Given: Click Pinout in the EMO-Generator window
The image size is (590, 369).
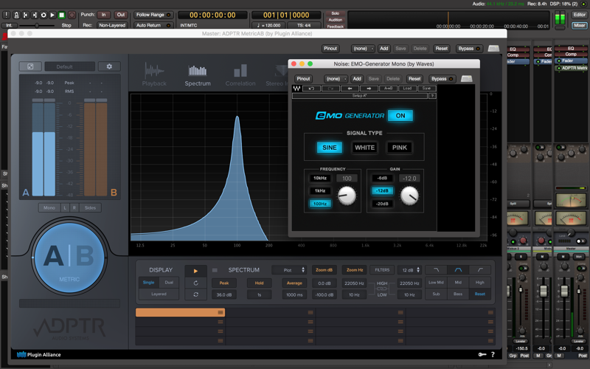Looking at the screenshot, I should tap(303, 79).
